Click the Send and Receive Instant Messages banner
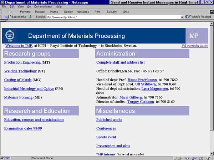The height and width of the screenshot is (160, 214). [154, 2]
